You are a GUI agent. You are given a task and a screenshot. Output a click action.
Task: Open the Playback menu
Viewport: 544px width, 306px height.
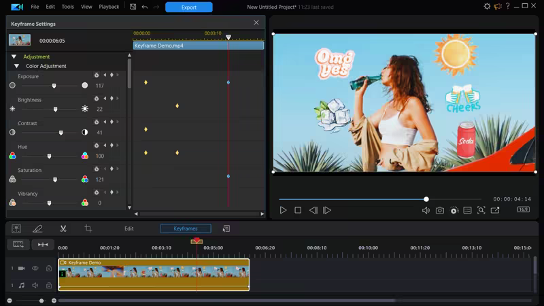coord(109,7)
